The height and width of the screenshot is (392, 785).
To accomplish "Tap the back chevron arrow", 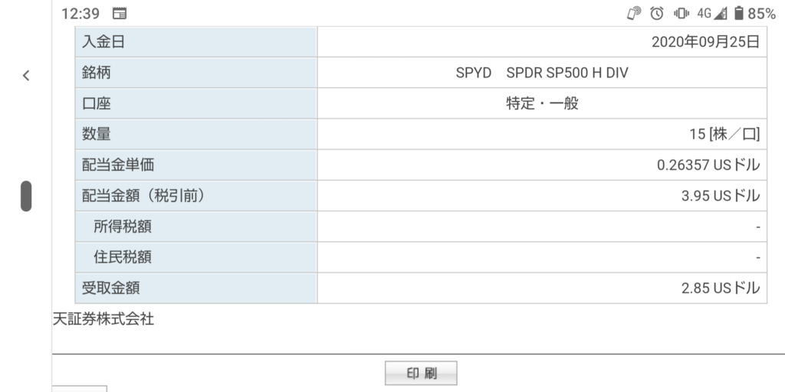I will point(26,76).
